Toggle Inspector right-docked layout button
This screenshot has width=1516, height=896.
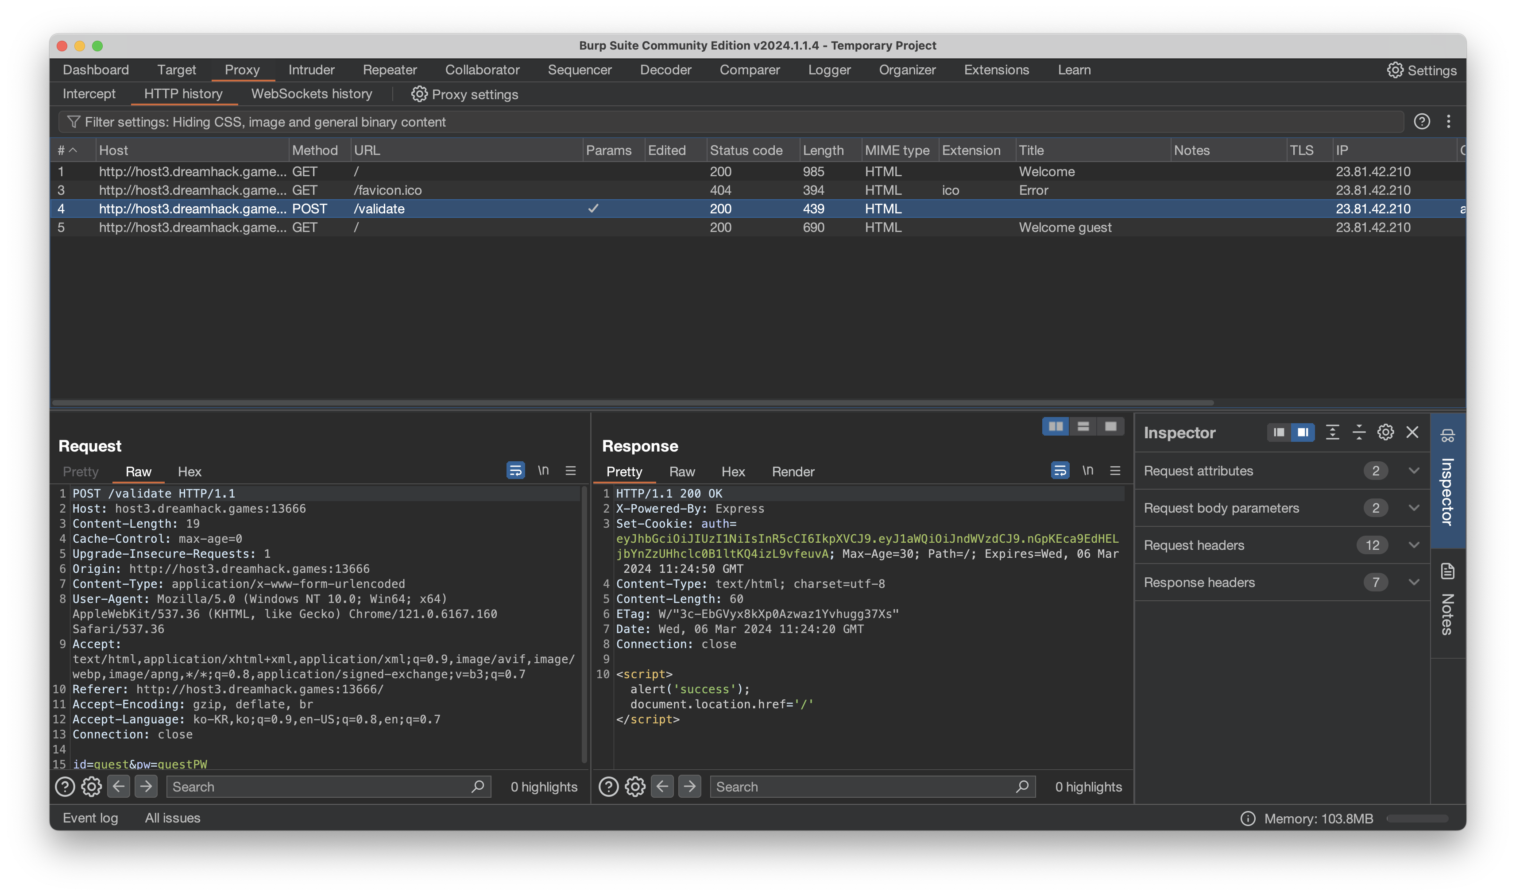coord(1303,433)
